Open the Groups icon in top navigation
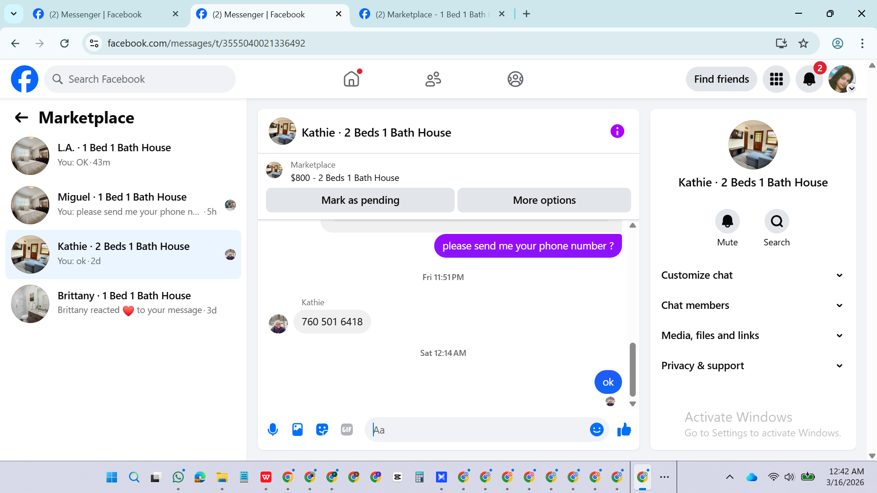The image size is (877, 493). point(515,79)
